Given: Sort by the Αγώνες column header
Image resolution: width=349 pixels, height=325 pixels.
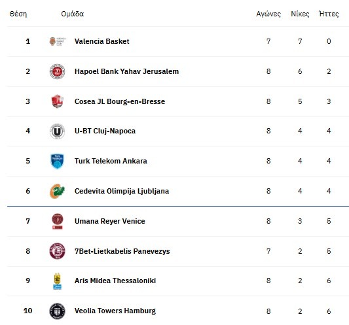Looking at the screenshot, I should (268, 14).
